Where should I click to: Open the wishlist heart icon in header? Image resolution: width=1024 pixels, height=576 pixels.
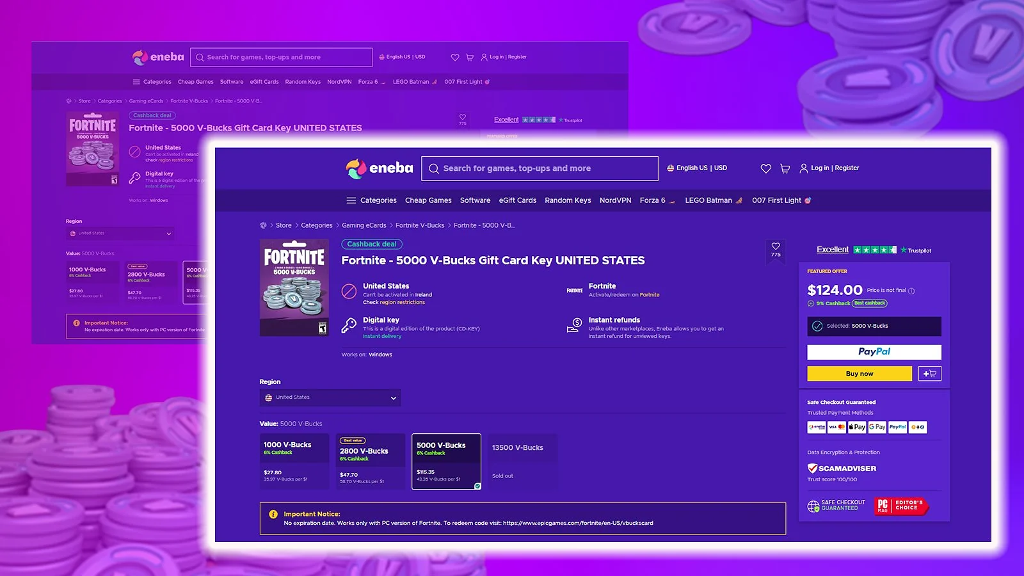(x=765, y=168)
